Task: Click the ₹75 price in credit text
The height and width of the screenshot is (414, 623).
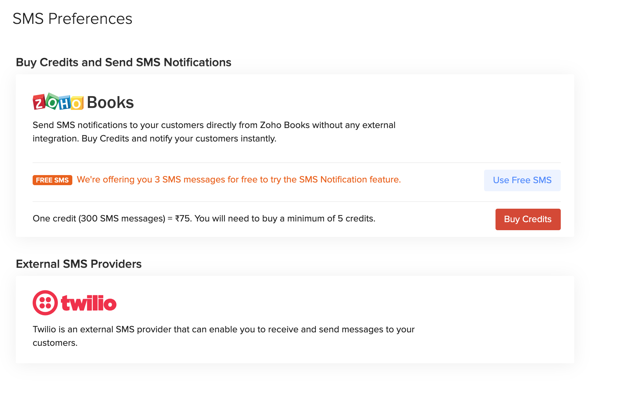Action: pyautogui.click(x=183, y=219)
